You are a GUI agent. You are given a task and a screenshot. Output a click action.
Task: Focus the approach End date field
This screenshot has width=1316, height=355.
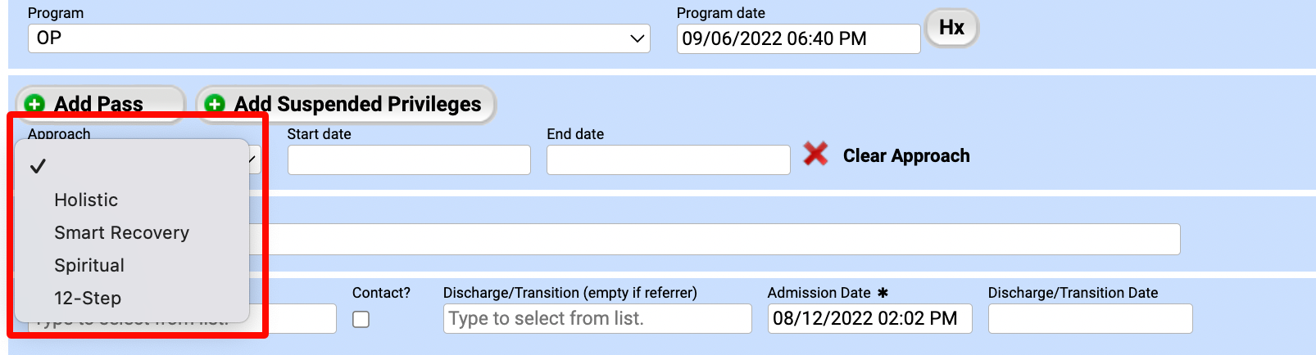click(x=667, y=160)
